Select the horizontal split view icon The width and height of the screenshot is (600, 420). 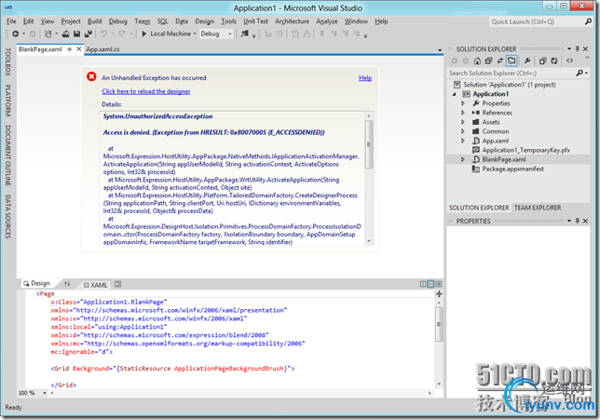[430, 284]
